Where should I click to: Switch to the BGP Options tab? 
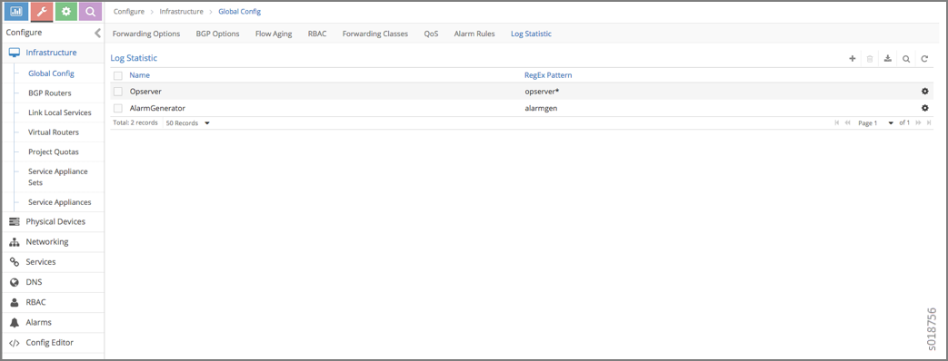coord(217,34)
